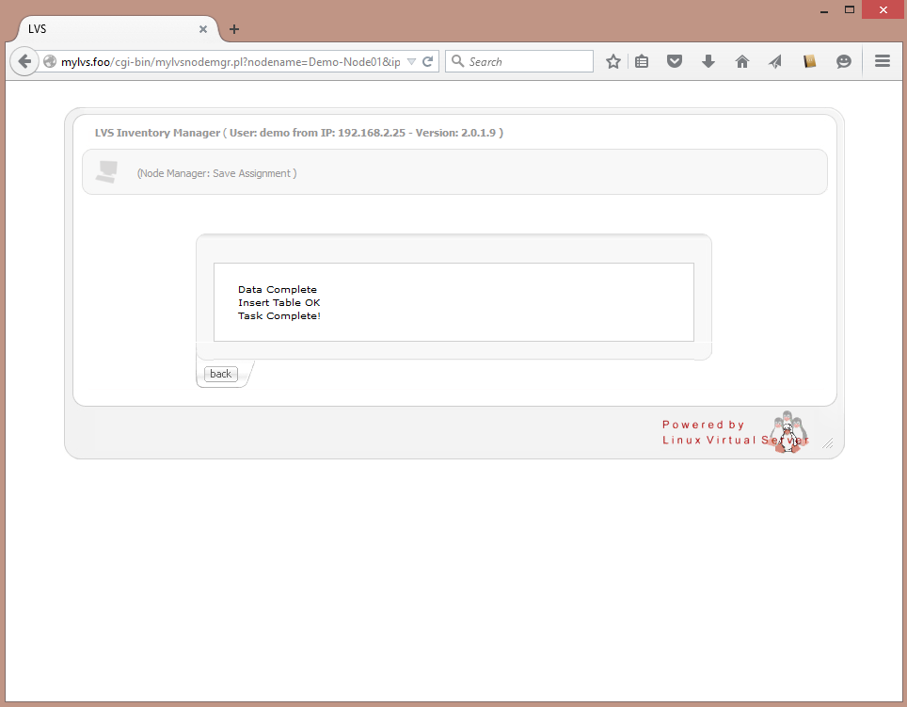Open a new browser tab
The image size is (907, 707).
pos(234,29)
